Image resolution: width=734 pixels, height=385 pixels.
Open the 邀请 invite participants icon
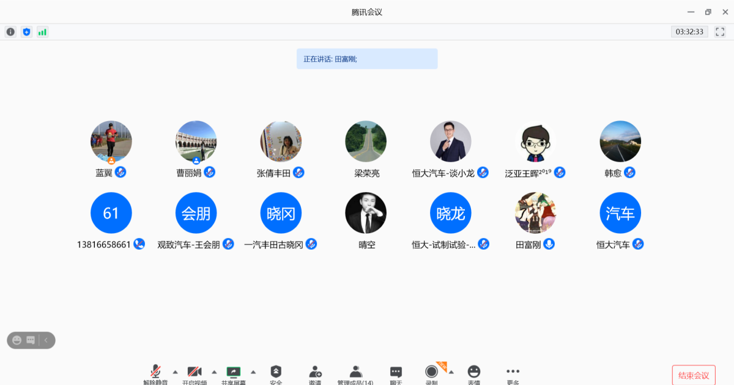click(x=315, y=373)
